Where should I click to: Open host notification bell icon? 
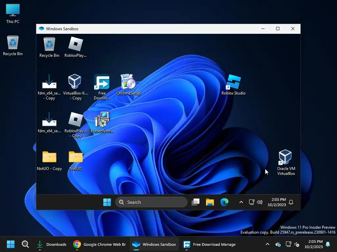(x=328, y=244)
